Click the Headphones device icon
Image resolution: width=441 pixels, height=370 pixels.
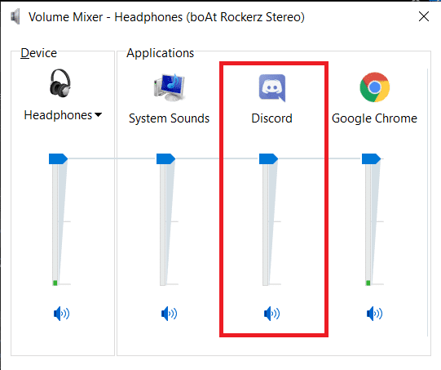click(x=60, y=82)
